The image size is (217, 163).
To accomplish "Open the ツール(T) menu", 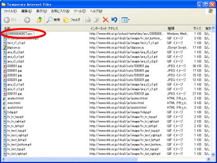I will [80, 11].
